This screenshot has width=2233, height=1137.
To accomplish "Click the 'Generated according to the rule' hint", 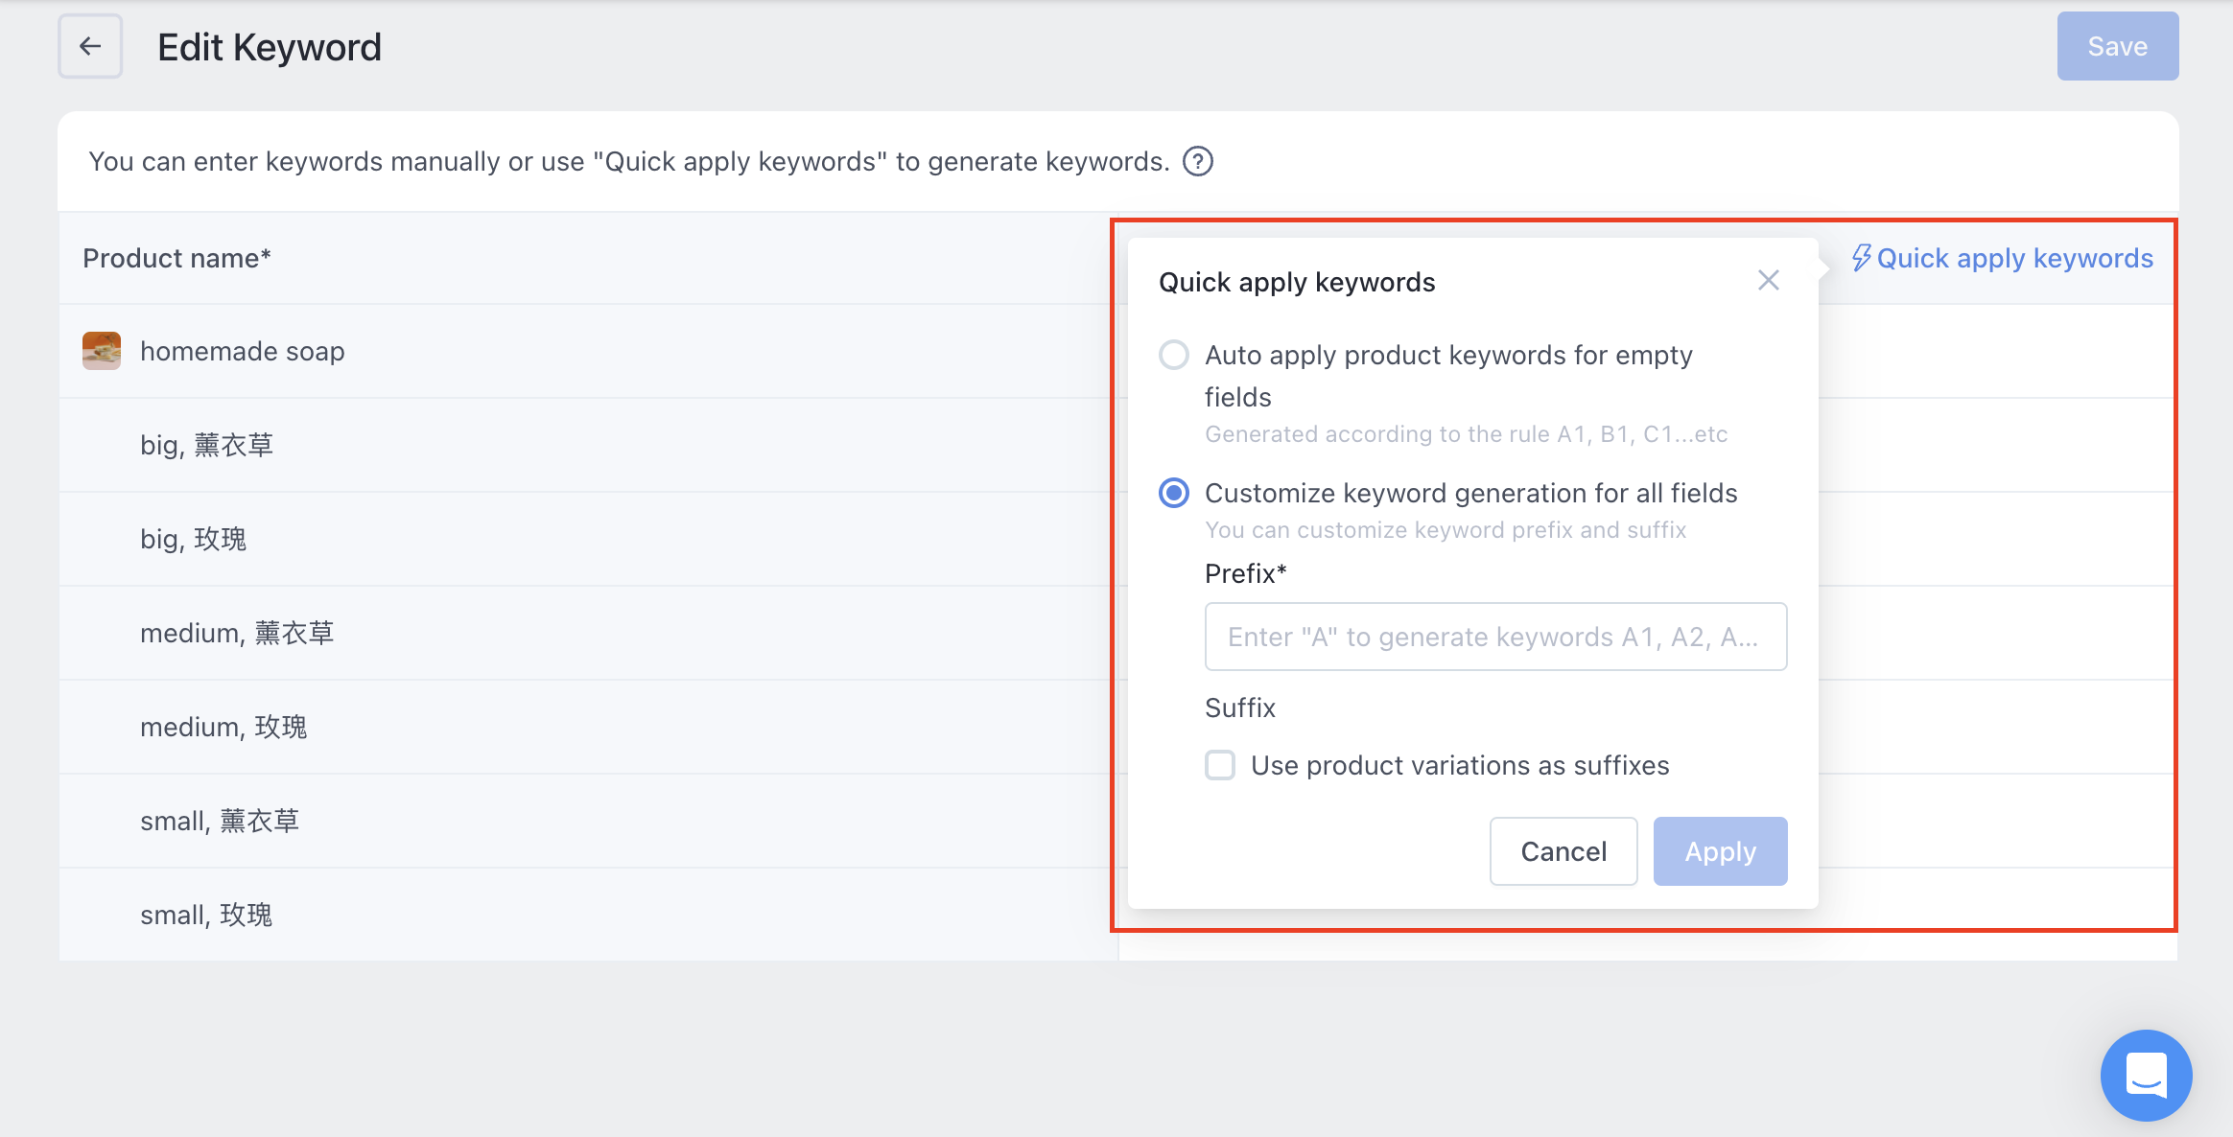I will coord(1466,434).
